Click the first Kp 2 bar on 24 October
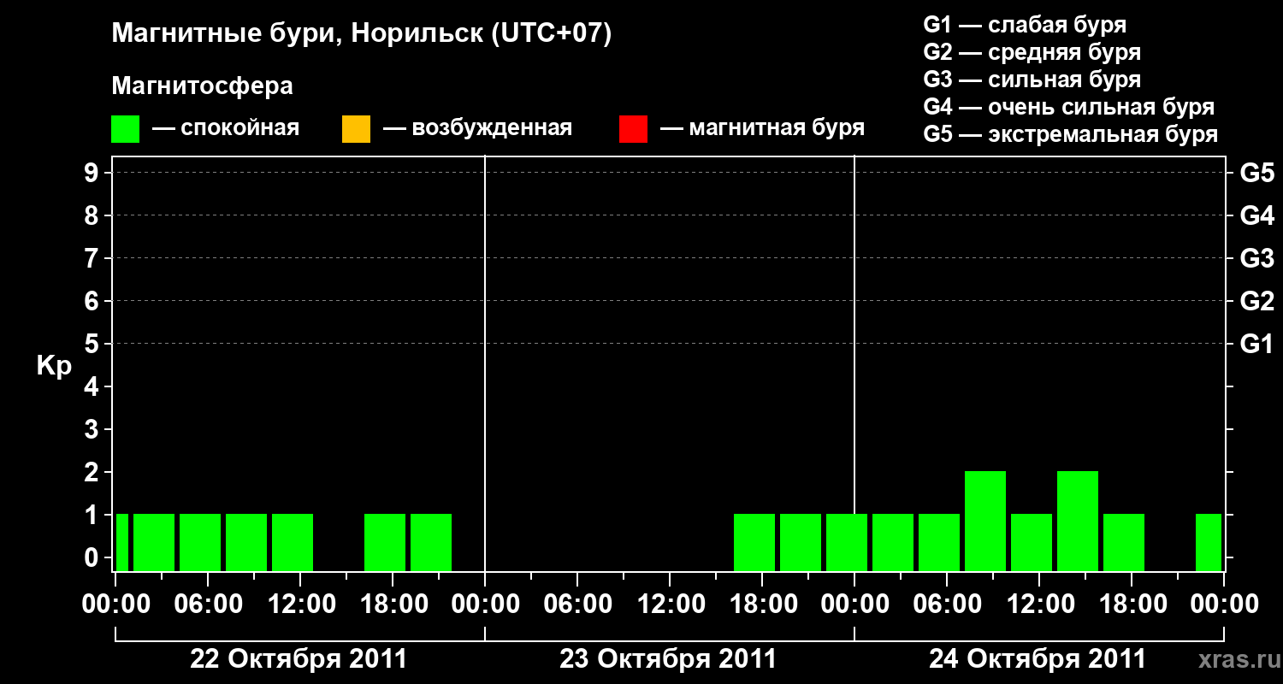1283x684 pixels. 985,521
